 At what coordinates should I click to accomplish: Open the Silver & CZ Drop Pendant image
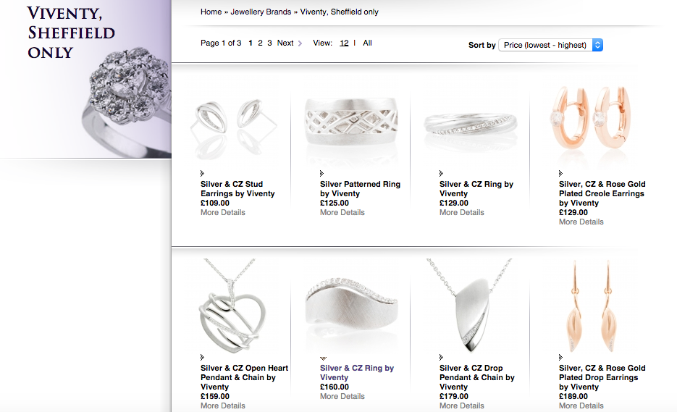click(x=471, y=306)
